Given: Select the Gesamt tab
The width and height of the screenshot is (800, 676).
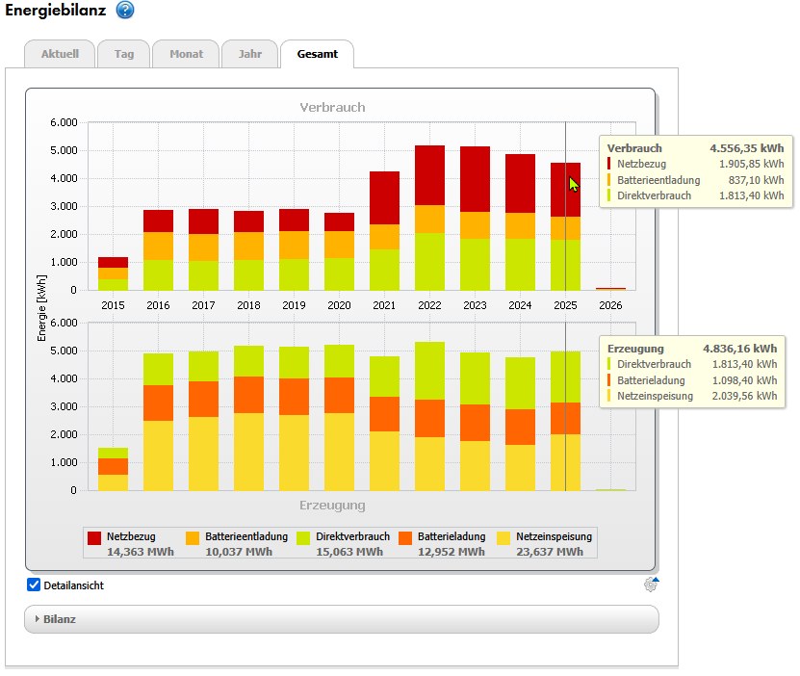Looking at the screenshot, I should click(x=317, y=54).
